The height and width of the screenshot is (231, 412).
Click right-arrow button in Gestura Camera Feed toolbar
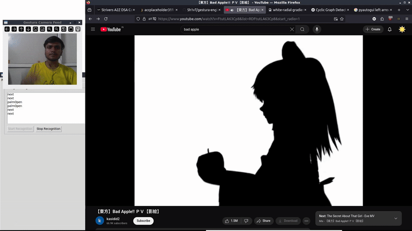click(14, 29)
